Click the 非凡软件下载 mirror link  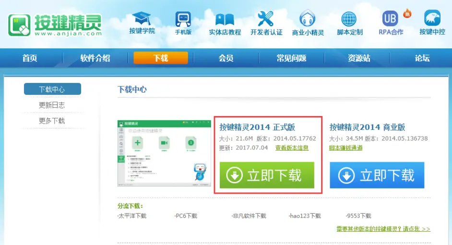click(249, 216)
